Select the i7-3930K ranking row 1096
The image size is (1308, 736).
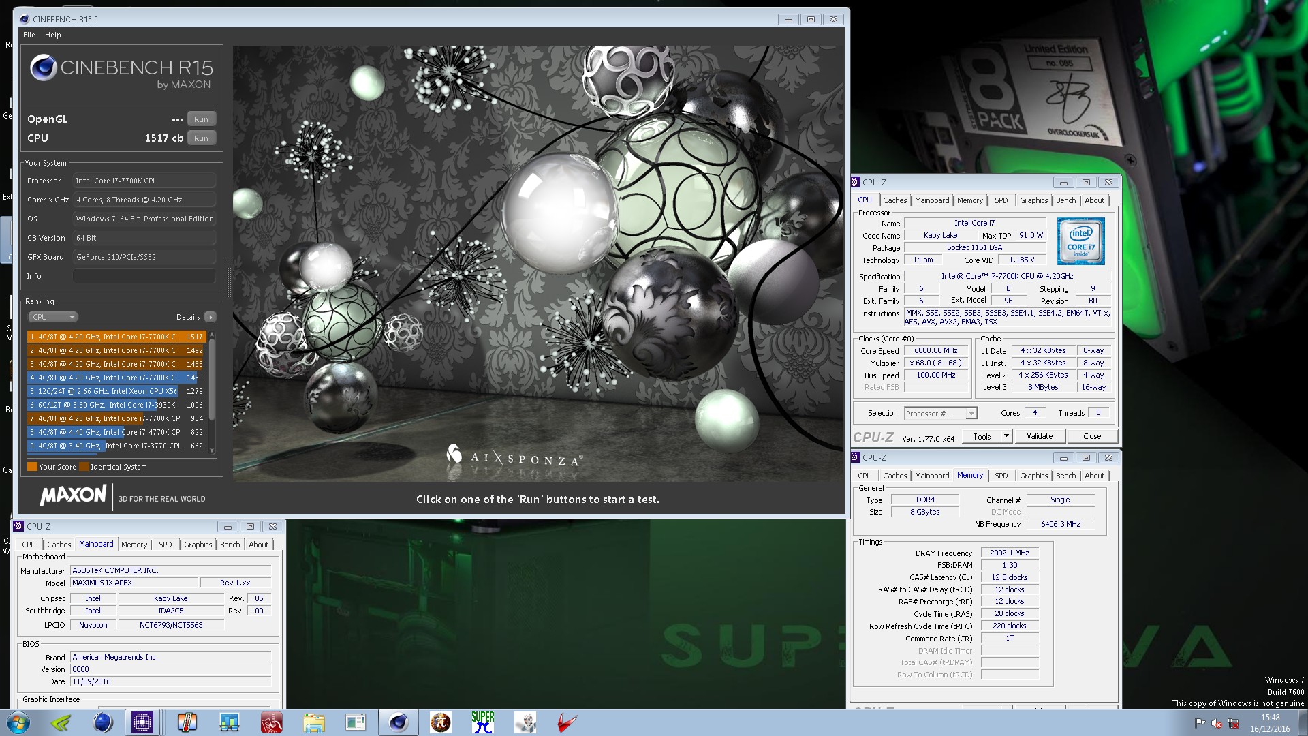[x=116, y=405]
